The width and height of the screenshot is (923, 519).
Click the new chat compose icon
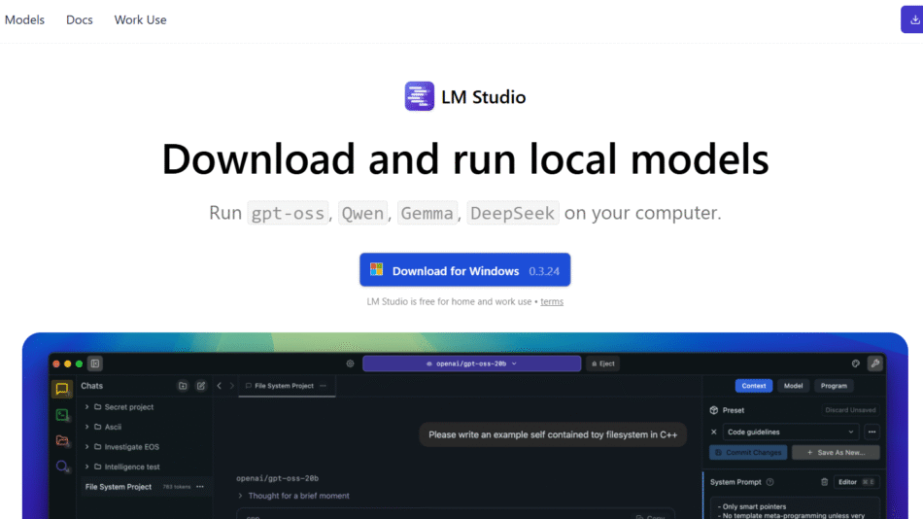[201, 386]
